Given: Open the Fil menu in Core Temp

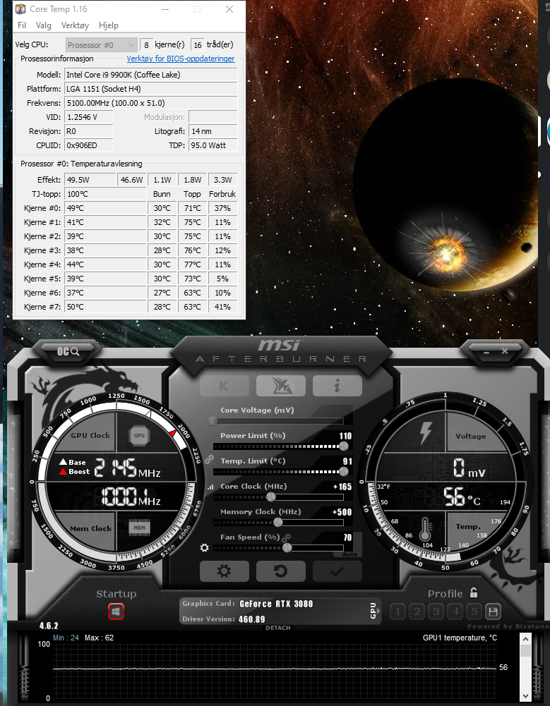Looking at the screenshot, I should point(22,25).
